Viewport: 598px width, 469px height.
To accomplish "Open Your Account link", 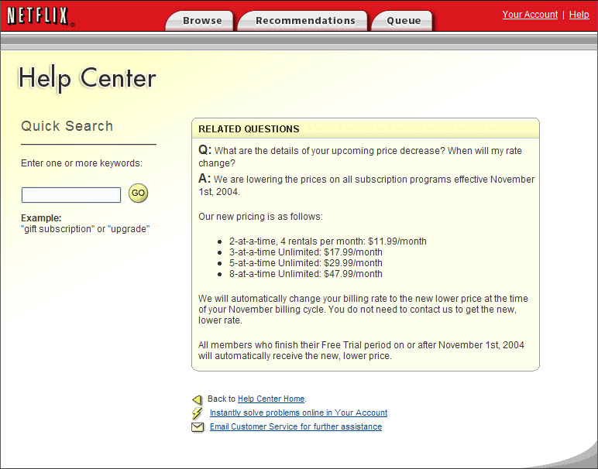I will click(x=530, y=15).
